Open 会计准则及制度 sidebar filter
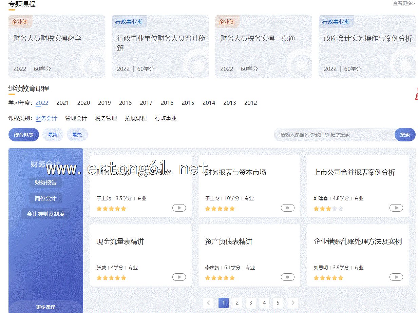418x313 pixels. 45,214
